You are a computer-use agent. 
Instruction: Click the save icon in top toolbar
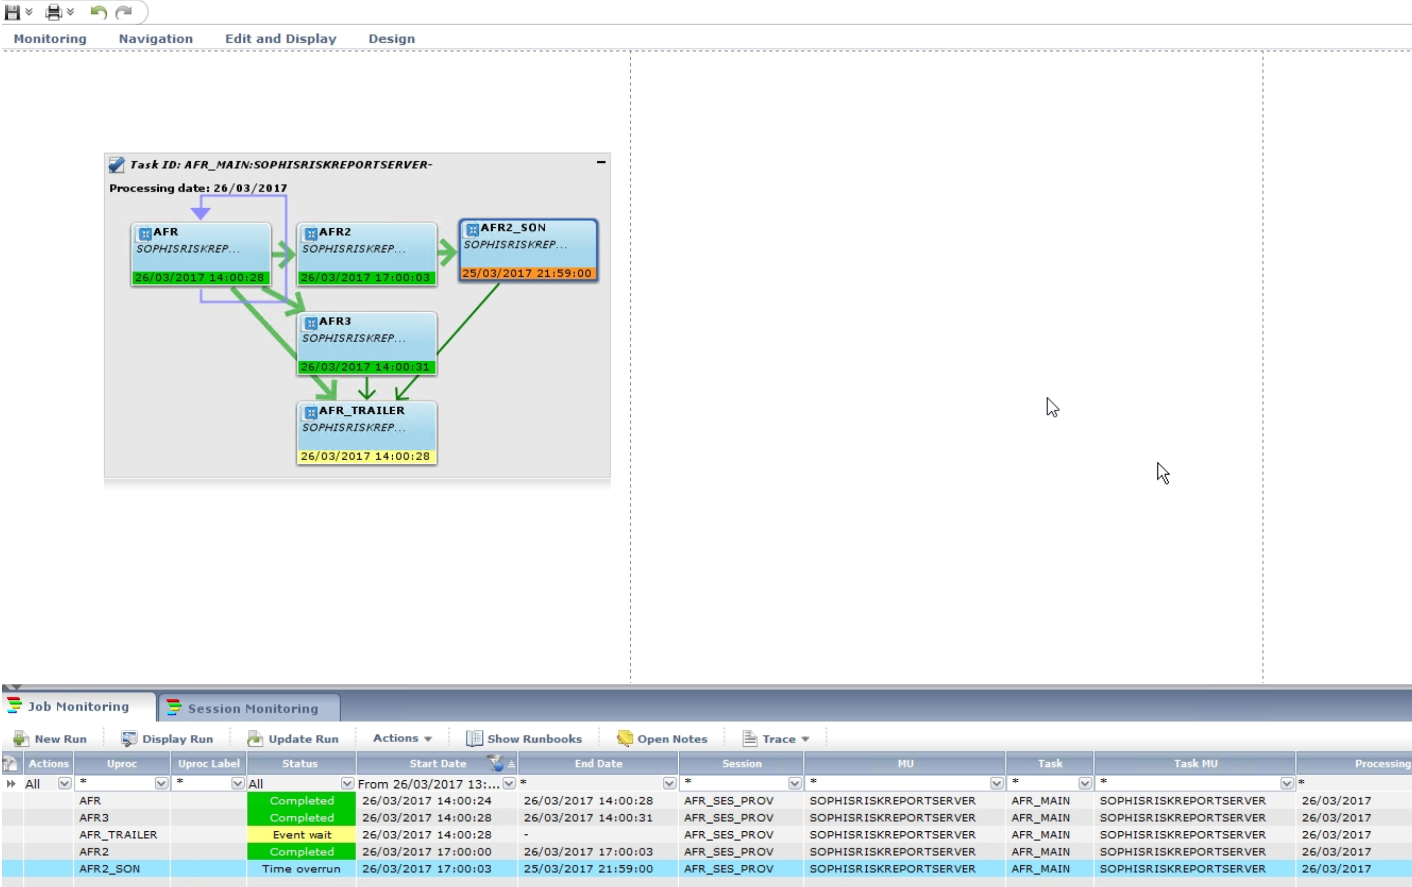pos(12,12)
